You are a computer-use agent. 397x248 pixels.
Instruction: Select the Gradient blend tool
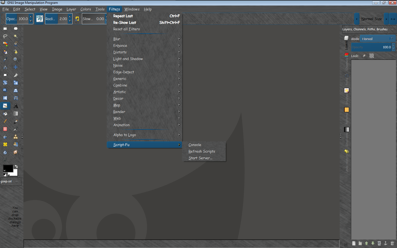click(x=16, y=114)
